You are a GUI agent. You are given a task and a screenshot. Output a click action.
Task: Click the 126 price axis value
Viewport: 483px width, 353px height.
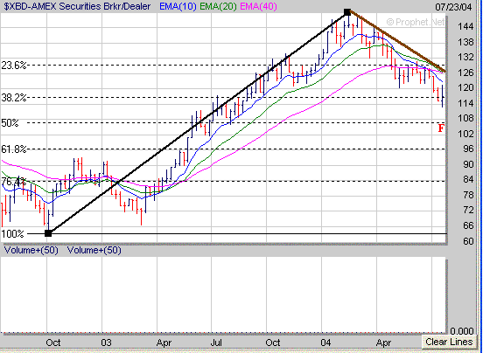[x=465, y=73]
